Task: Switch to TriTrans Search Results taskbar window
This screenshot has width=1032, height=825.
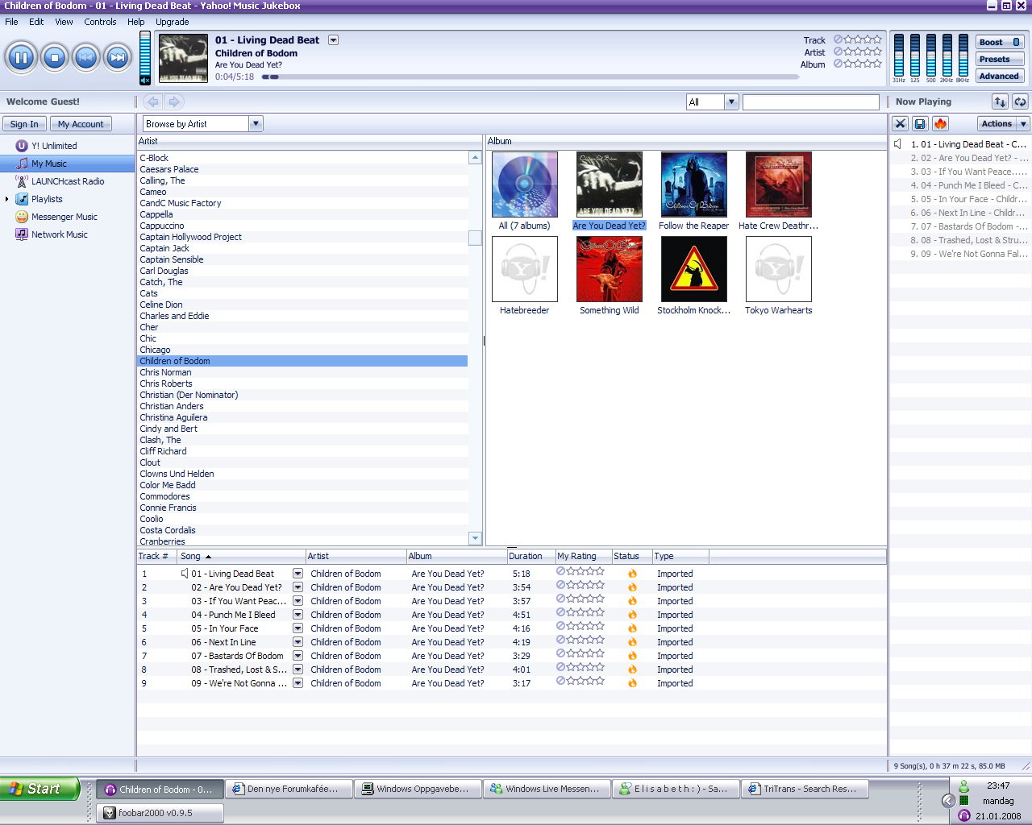Action: click(804, 789)
